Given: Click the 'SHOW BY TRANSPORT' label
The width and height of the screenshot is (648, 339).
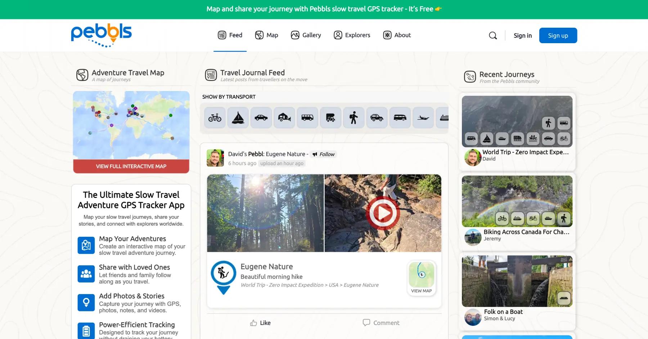Looking at the screenshot, I should 229,97.
